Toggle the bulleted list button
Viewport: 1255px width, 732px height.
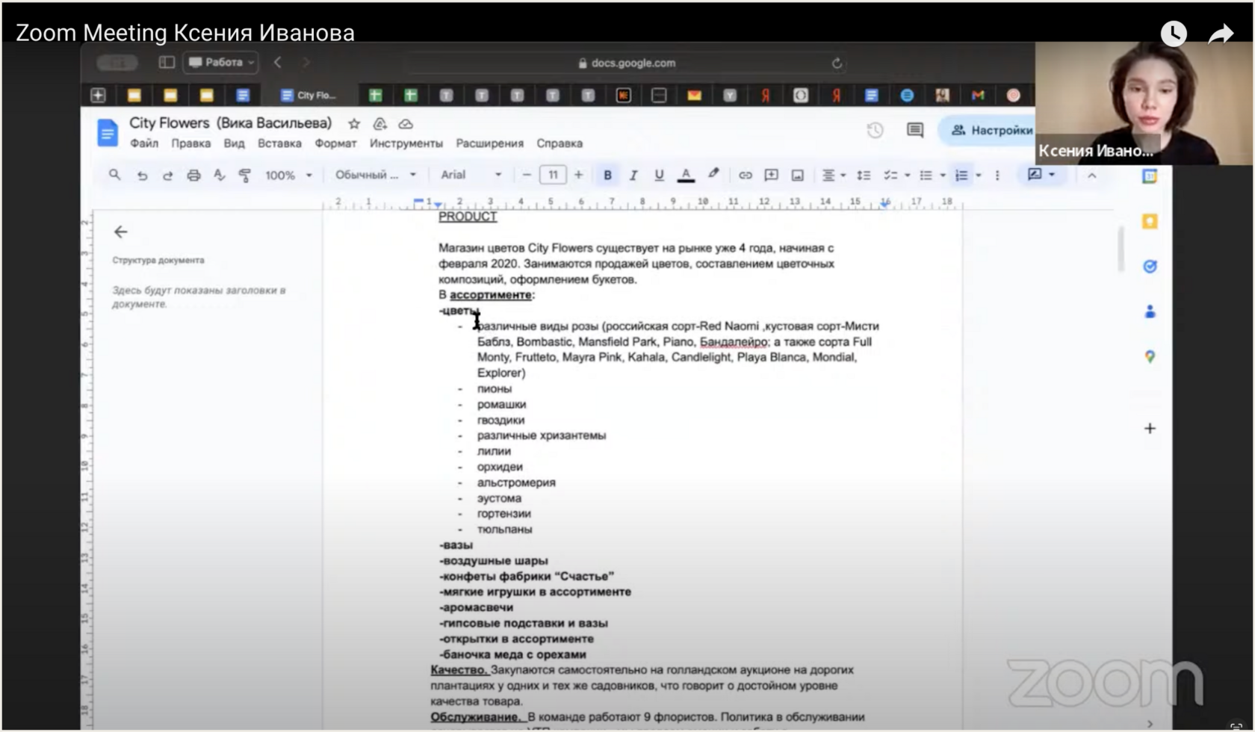[926, 176]
